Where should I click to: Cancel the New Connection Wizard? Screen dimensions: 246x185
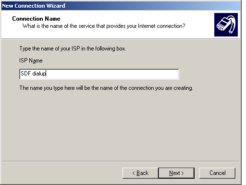[217, 173]
